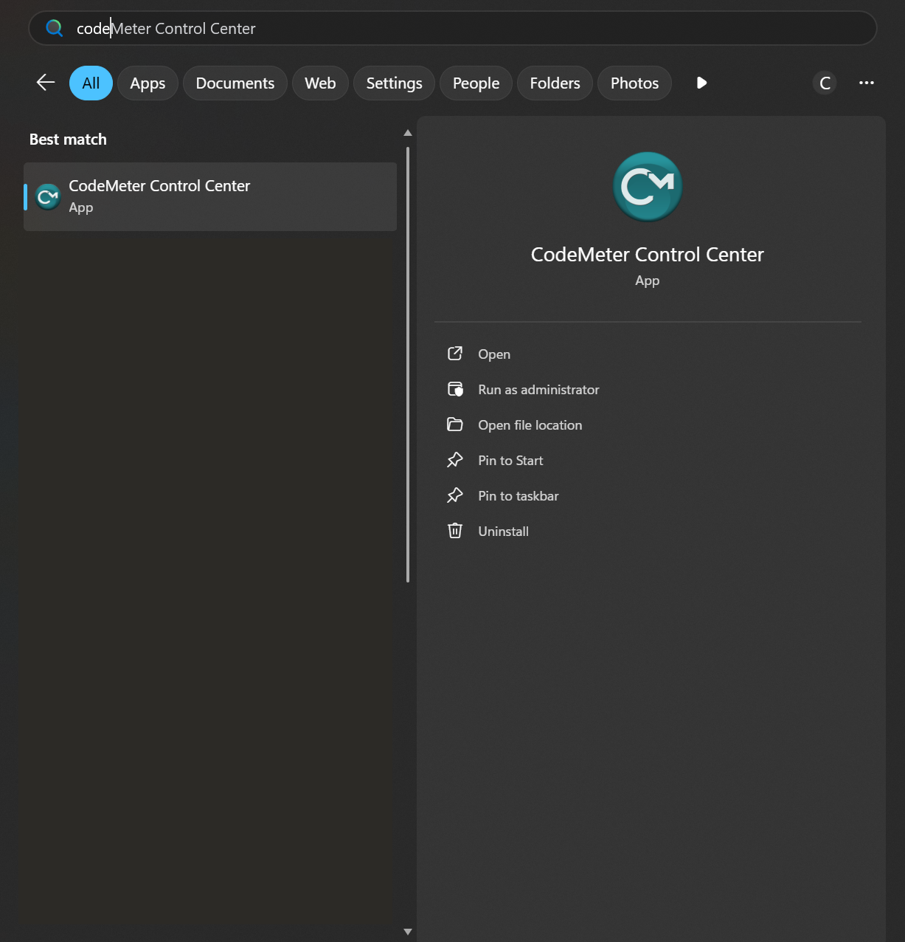The height and width of the screenshot is (942, 905).
Task: Click the results scrollbar down arrow
Action: pos(408,932)
